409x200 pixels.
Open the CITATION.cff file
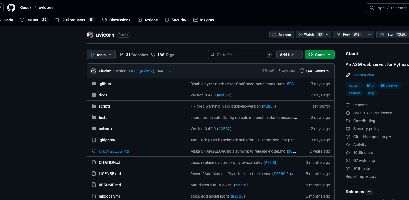110,162
